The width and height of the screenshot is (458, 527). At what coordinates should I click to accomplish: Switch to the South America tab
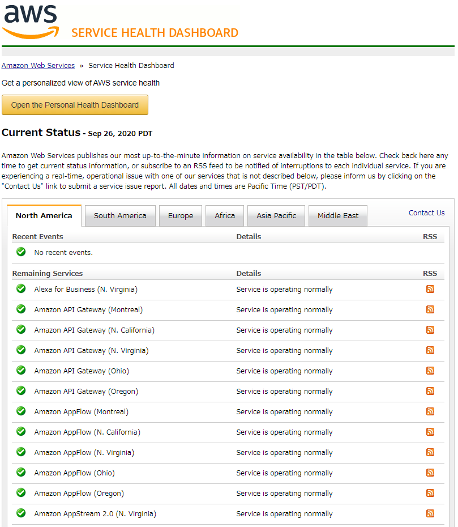pyautogui.click(x=120, y=216)
